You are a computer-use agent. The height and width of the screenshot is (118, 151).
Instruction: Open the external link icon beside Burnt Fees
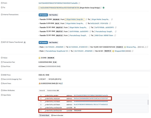pyautogui.click(x=62, y=83)
